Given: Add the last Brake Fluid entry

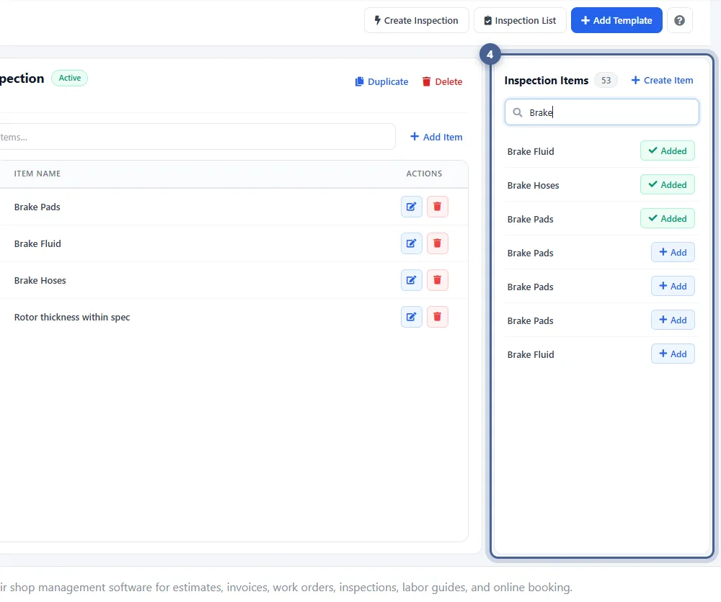Looking at the screenshot, I should click(673, 354).
